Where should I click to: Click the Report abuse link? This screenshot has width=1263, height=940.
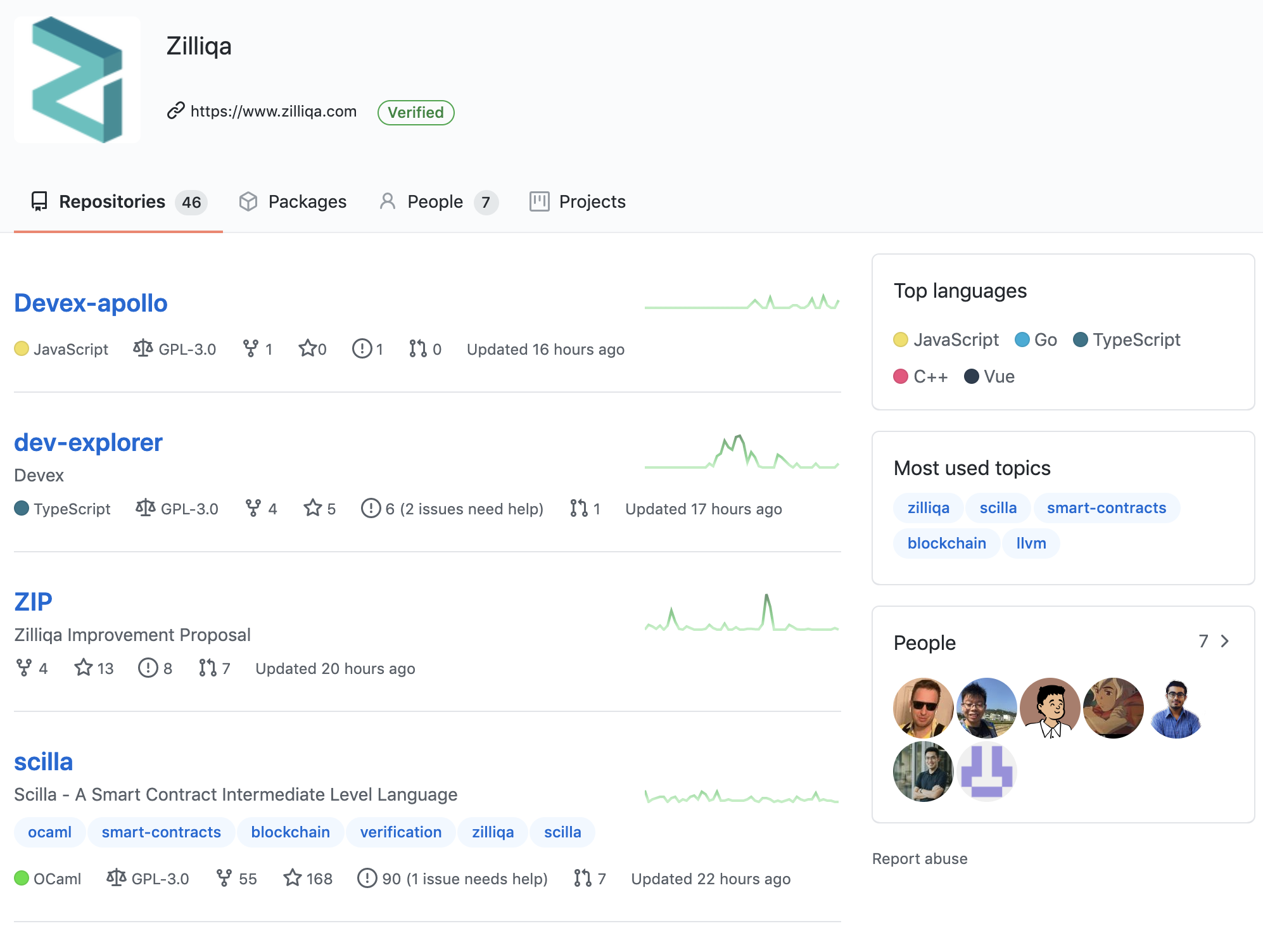pyautogui.click(x=919, y=858)
